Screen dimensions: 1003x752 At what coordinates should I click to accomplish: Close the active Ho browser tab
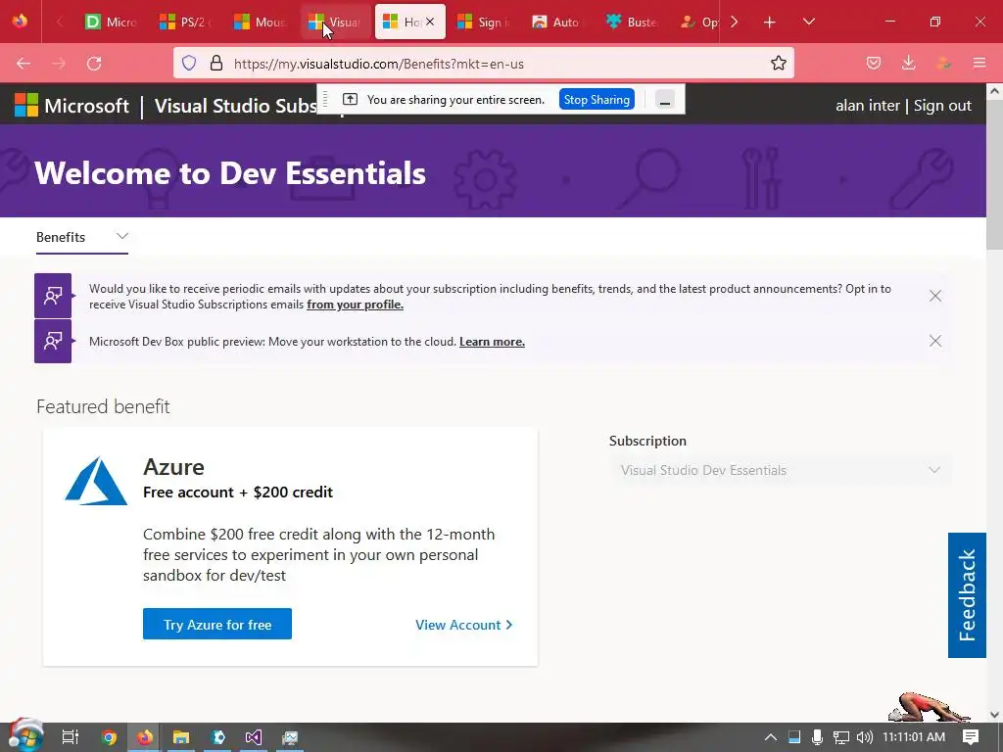pyautogui.click(x=430, y=22)
